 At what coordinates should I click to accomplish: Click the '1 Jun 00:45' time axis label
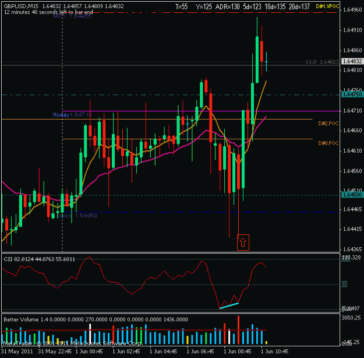click(89, 351)
